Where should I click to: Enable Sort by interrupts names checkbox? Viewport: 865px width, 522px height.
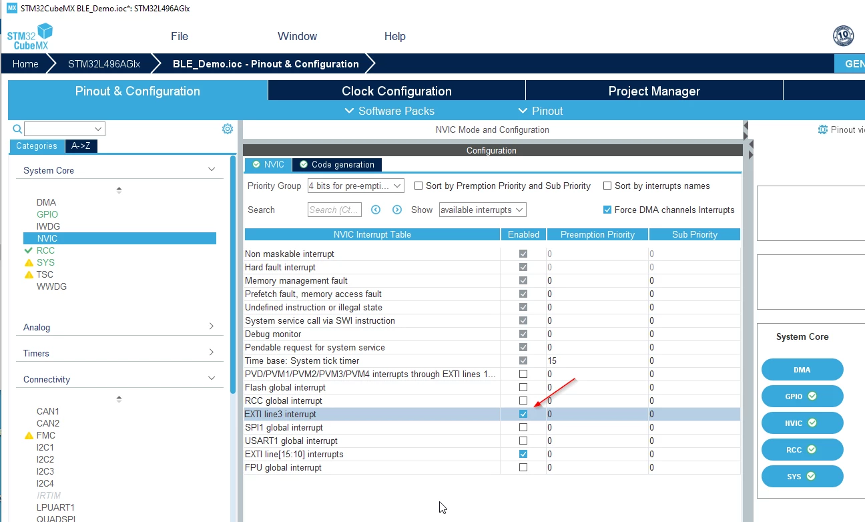(607, 186)
